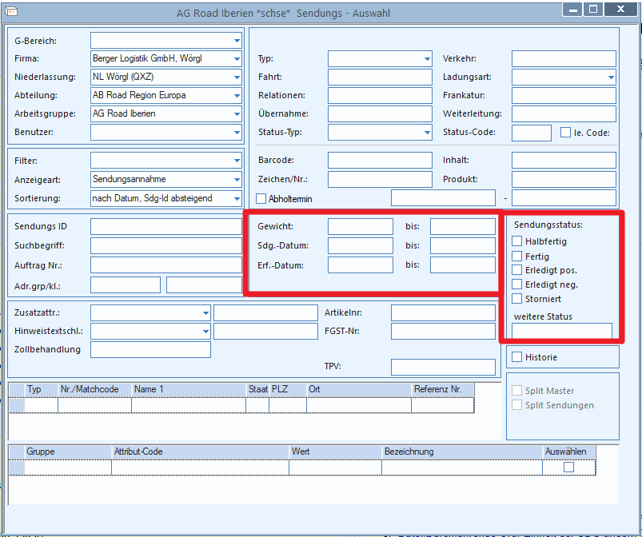Click the TPV input field
This screenshot has height=537, width=642.
(x=443, y=367)
